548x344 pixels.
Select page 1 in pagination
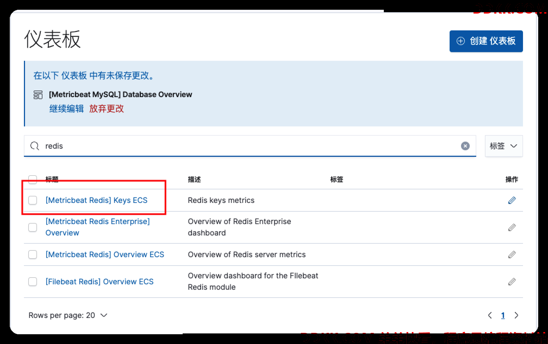point(503,315)
